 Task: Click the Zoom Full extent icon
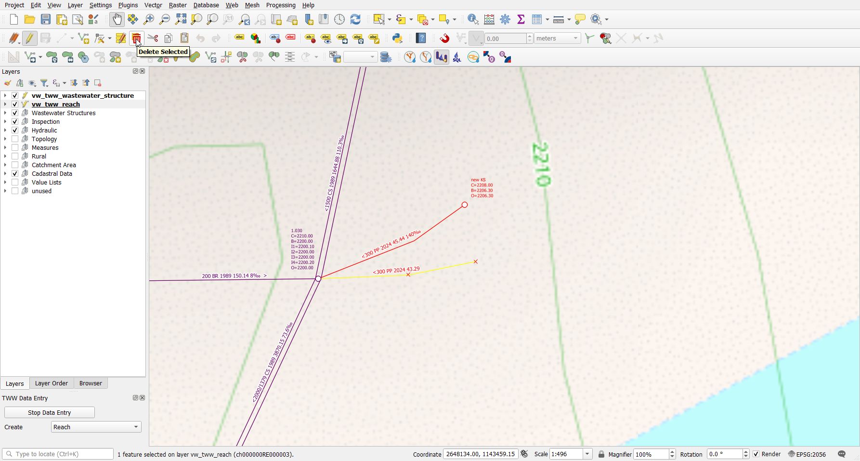pyautogui.click(x=181, y=19)
